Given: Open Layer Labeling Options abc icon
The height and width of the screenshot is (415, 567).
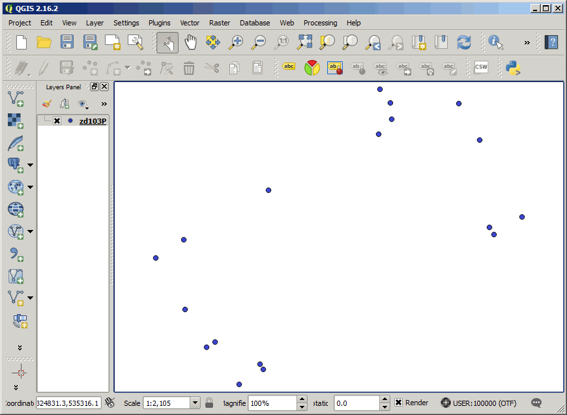Looking at the screenshot, I should 289,67.
